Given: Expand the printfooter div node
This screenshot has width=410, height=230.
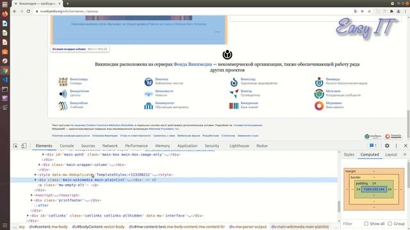Looking at the screenshot, I should click(x=31, y=200).
